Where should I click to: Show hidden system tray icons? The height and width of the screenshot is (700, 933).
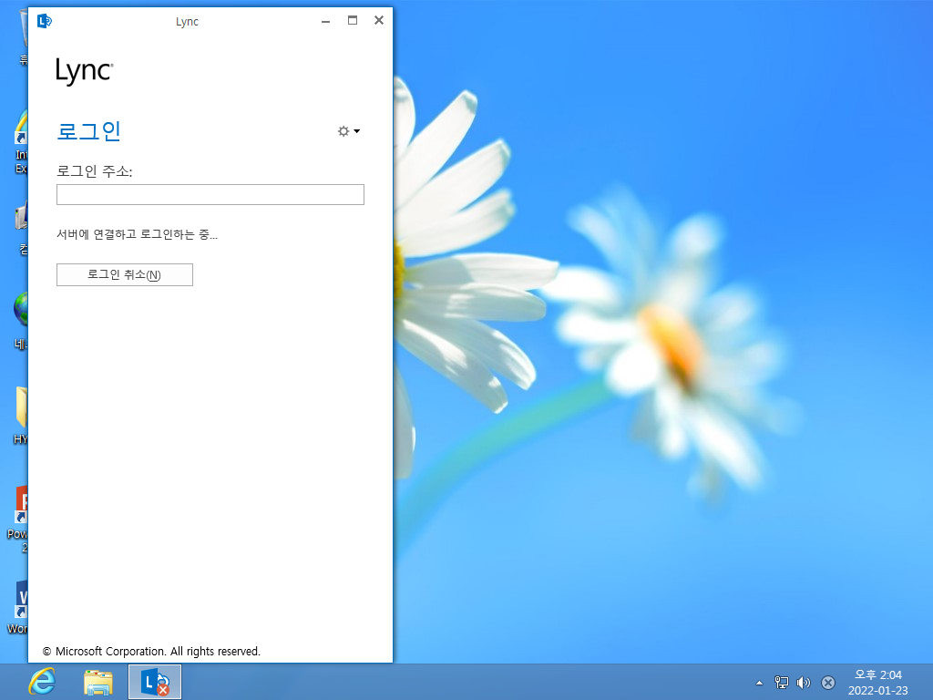(759, 683)
